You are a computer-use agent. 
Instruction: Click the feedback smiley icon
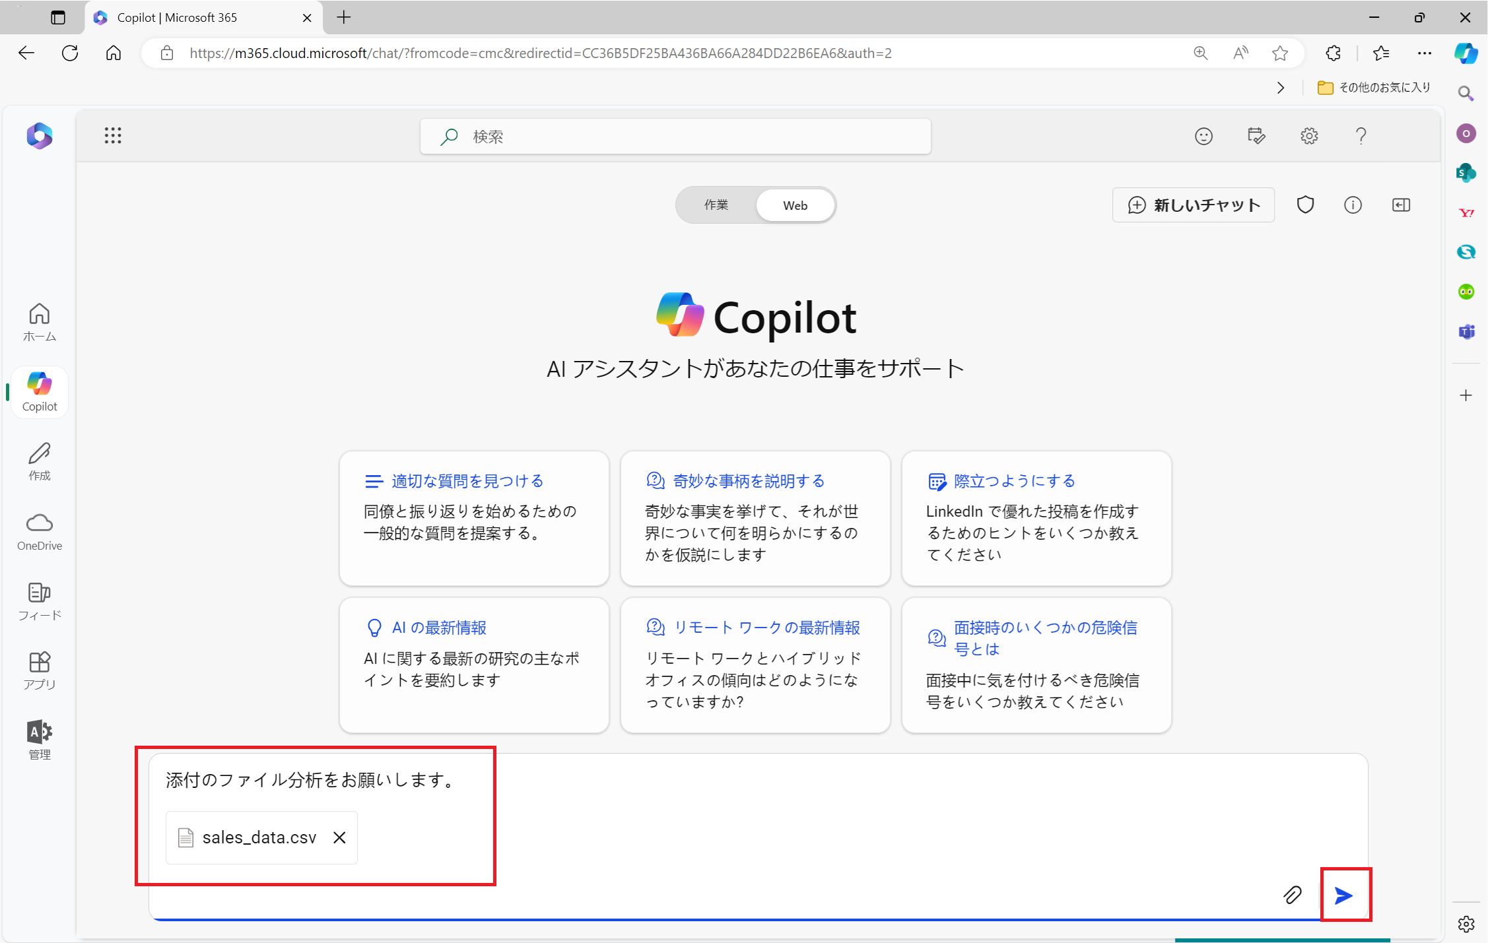(1204, 136)
